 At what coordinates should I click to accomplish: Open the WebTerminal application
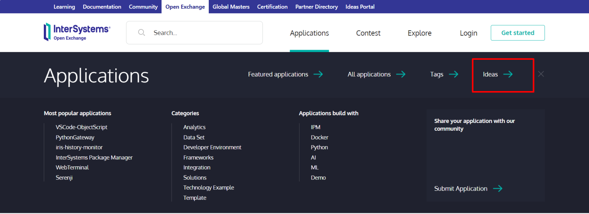point(72,167)
